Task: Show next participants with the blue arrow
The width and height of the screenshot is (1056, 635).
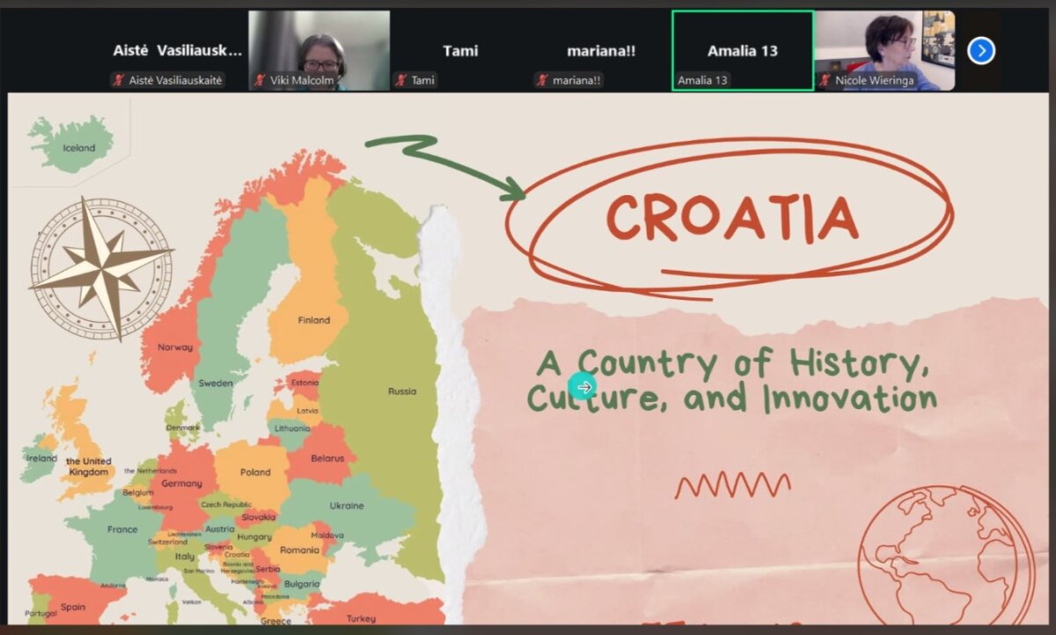Action: pyautogui.click(x=980, y=51)
